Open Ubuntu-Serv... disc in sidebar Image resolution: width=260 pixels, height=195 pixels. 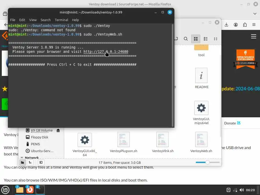coord(42,151)
